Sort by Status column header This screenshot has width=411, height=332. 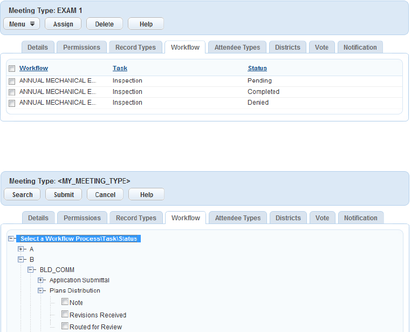(257, 68)
